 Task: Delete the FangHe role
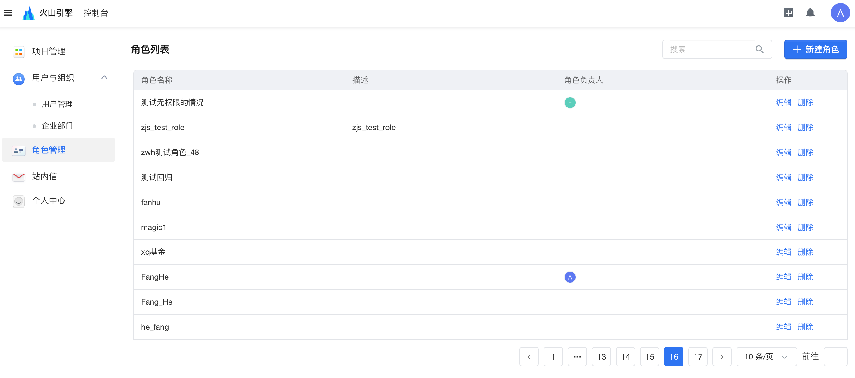(x=805, y=277)
